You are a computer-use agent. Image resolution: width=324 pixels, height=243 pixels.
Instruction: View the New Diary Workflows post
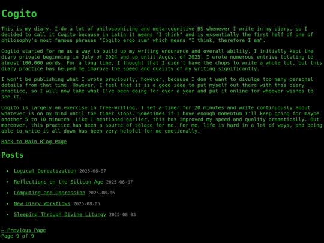pos(42,203)
